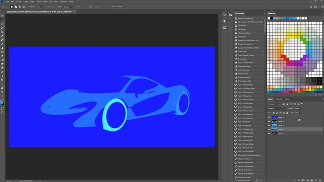Select the Gradient tool
Viewport: 324px width, 182px height.
2,60
